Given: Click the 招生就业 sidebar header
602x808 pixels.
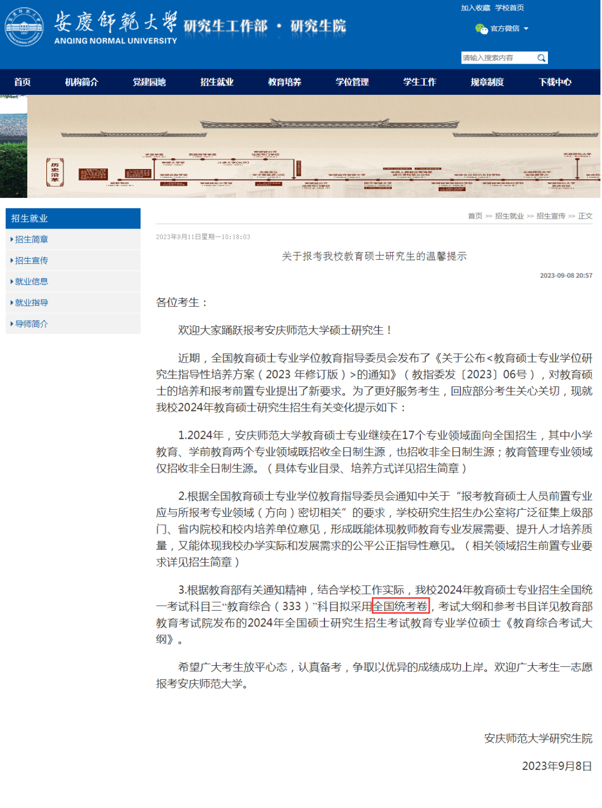Looking at the screenshot, I should click(73, 219).
